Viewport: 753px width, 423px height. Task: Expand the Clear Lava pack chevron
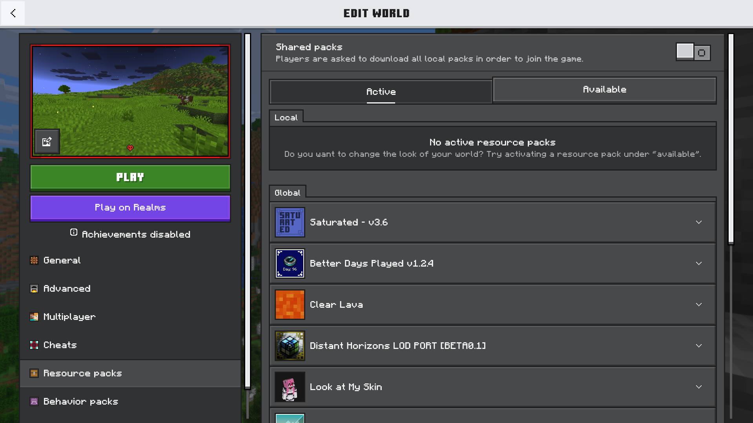click(699, 305)
